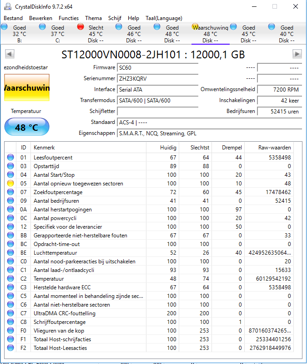Select disk B: tab at 32 °C
Viewport: 307px width, 364px height.
click(x=20, y=34)
